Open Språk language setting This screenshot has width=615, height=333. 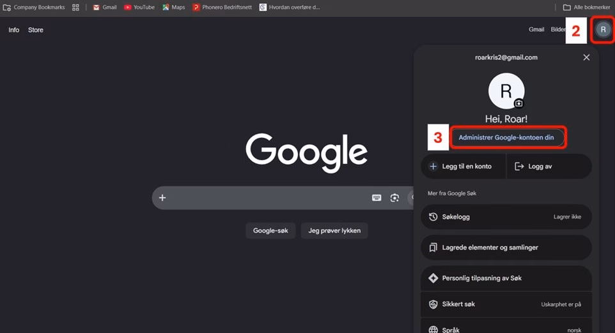[x=506, y=328]
